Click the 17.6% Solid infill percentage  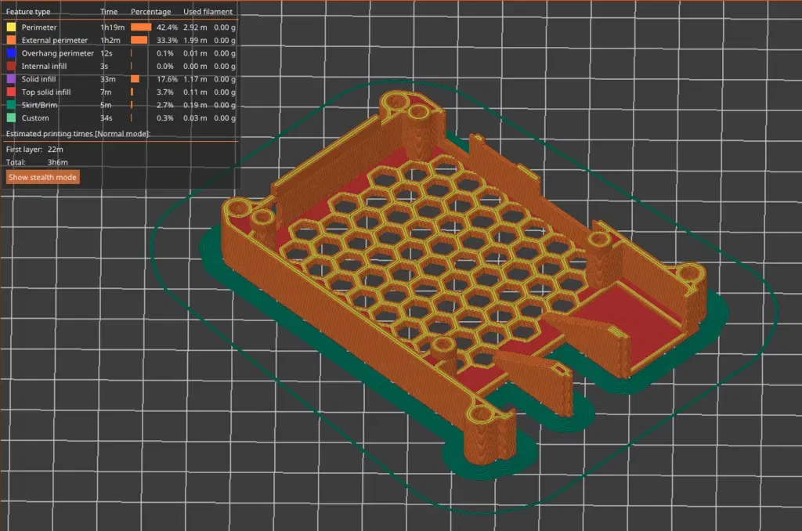168,79
